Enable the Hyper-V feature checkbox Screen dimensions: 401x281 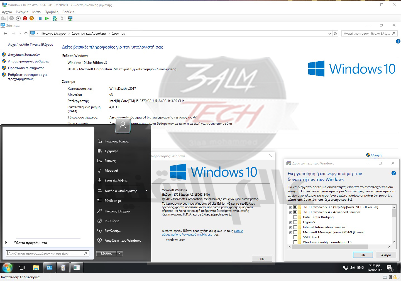pos(295,222)
